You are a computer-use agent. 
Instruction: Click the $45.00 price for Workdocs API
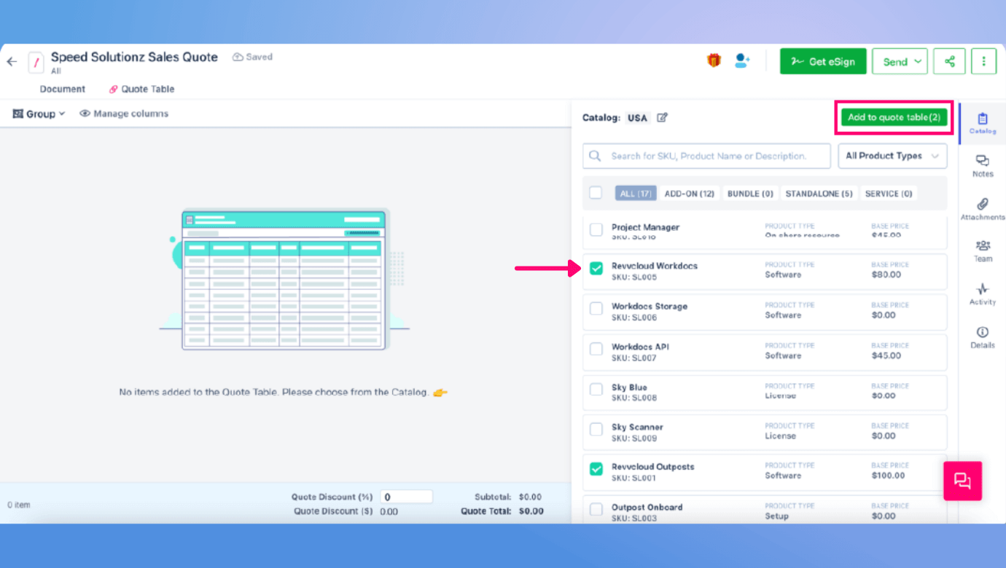click(886, 356)
